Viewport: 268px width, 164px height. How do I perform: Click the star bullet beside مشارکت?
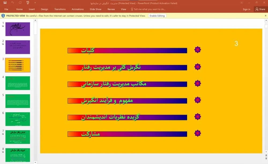[198, 133]
